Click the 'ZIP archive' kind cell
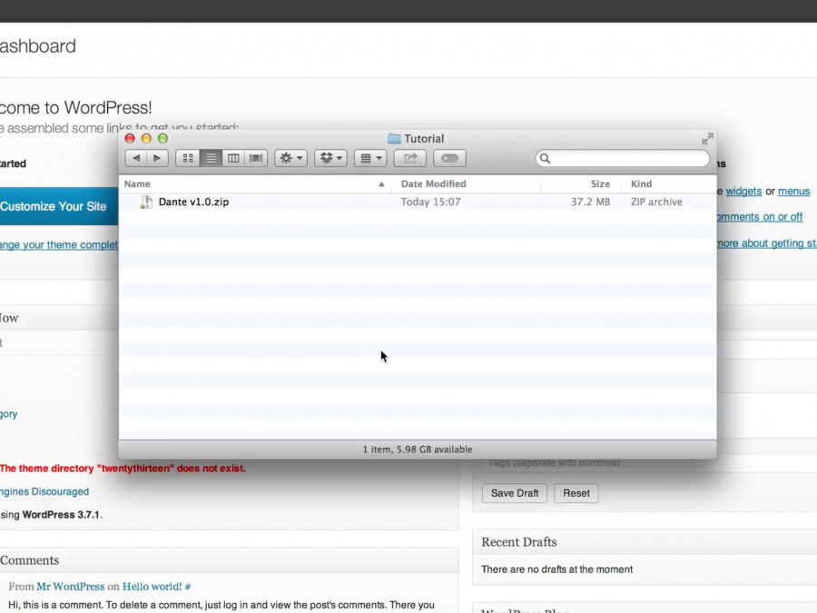The height and width of the screenshot is (613, 817). [656, 202]
